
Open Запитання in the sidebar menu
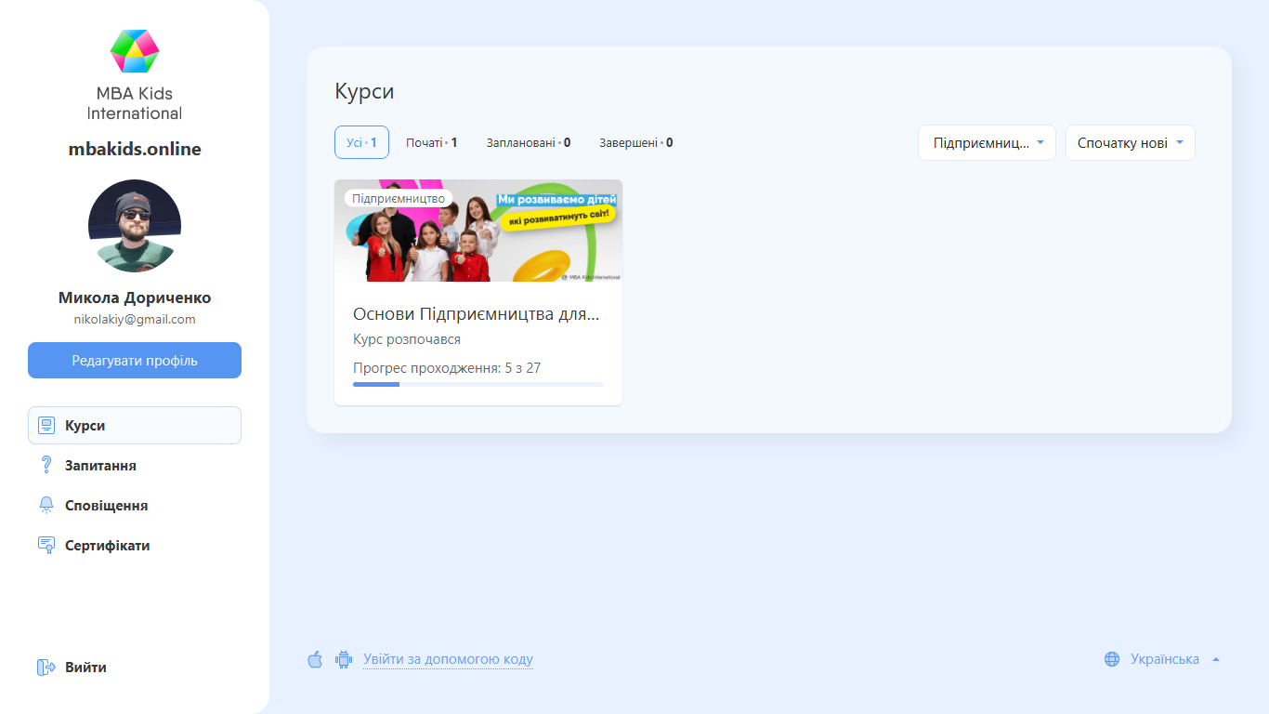(x=135, y=466)
